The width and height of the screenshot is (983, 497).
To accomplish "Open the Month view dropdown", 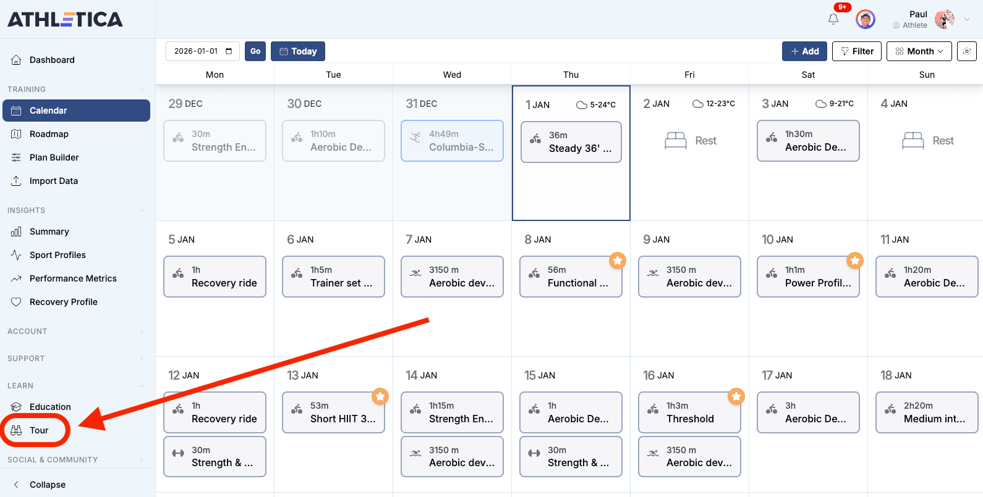I will point(919,51).
